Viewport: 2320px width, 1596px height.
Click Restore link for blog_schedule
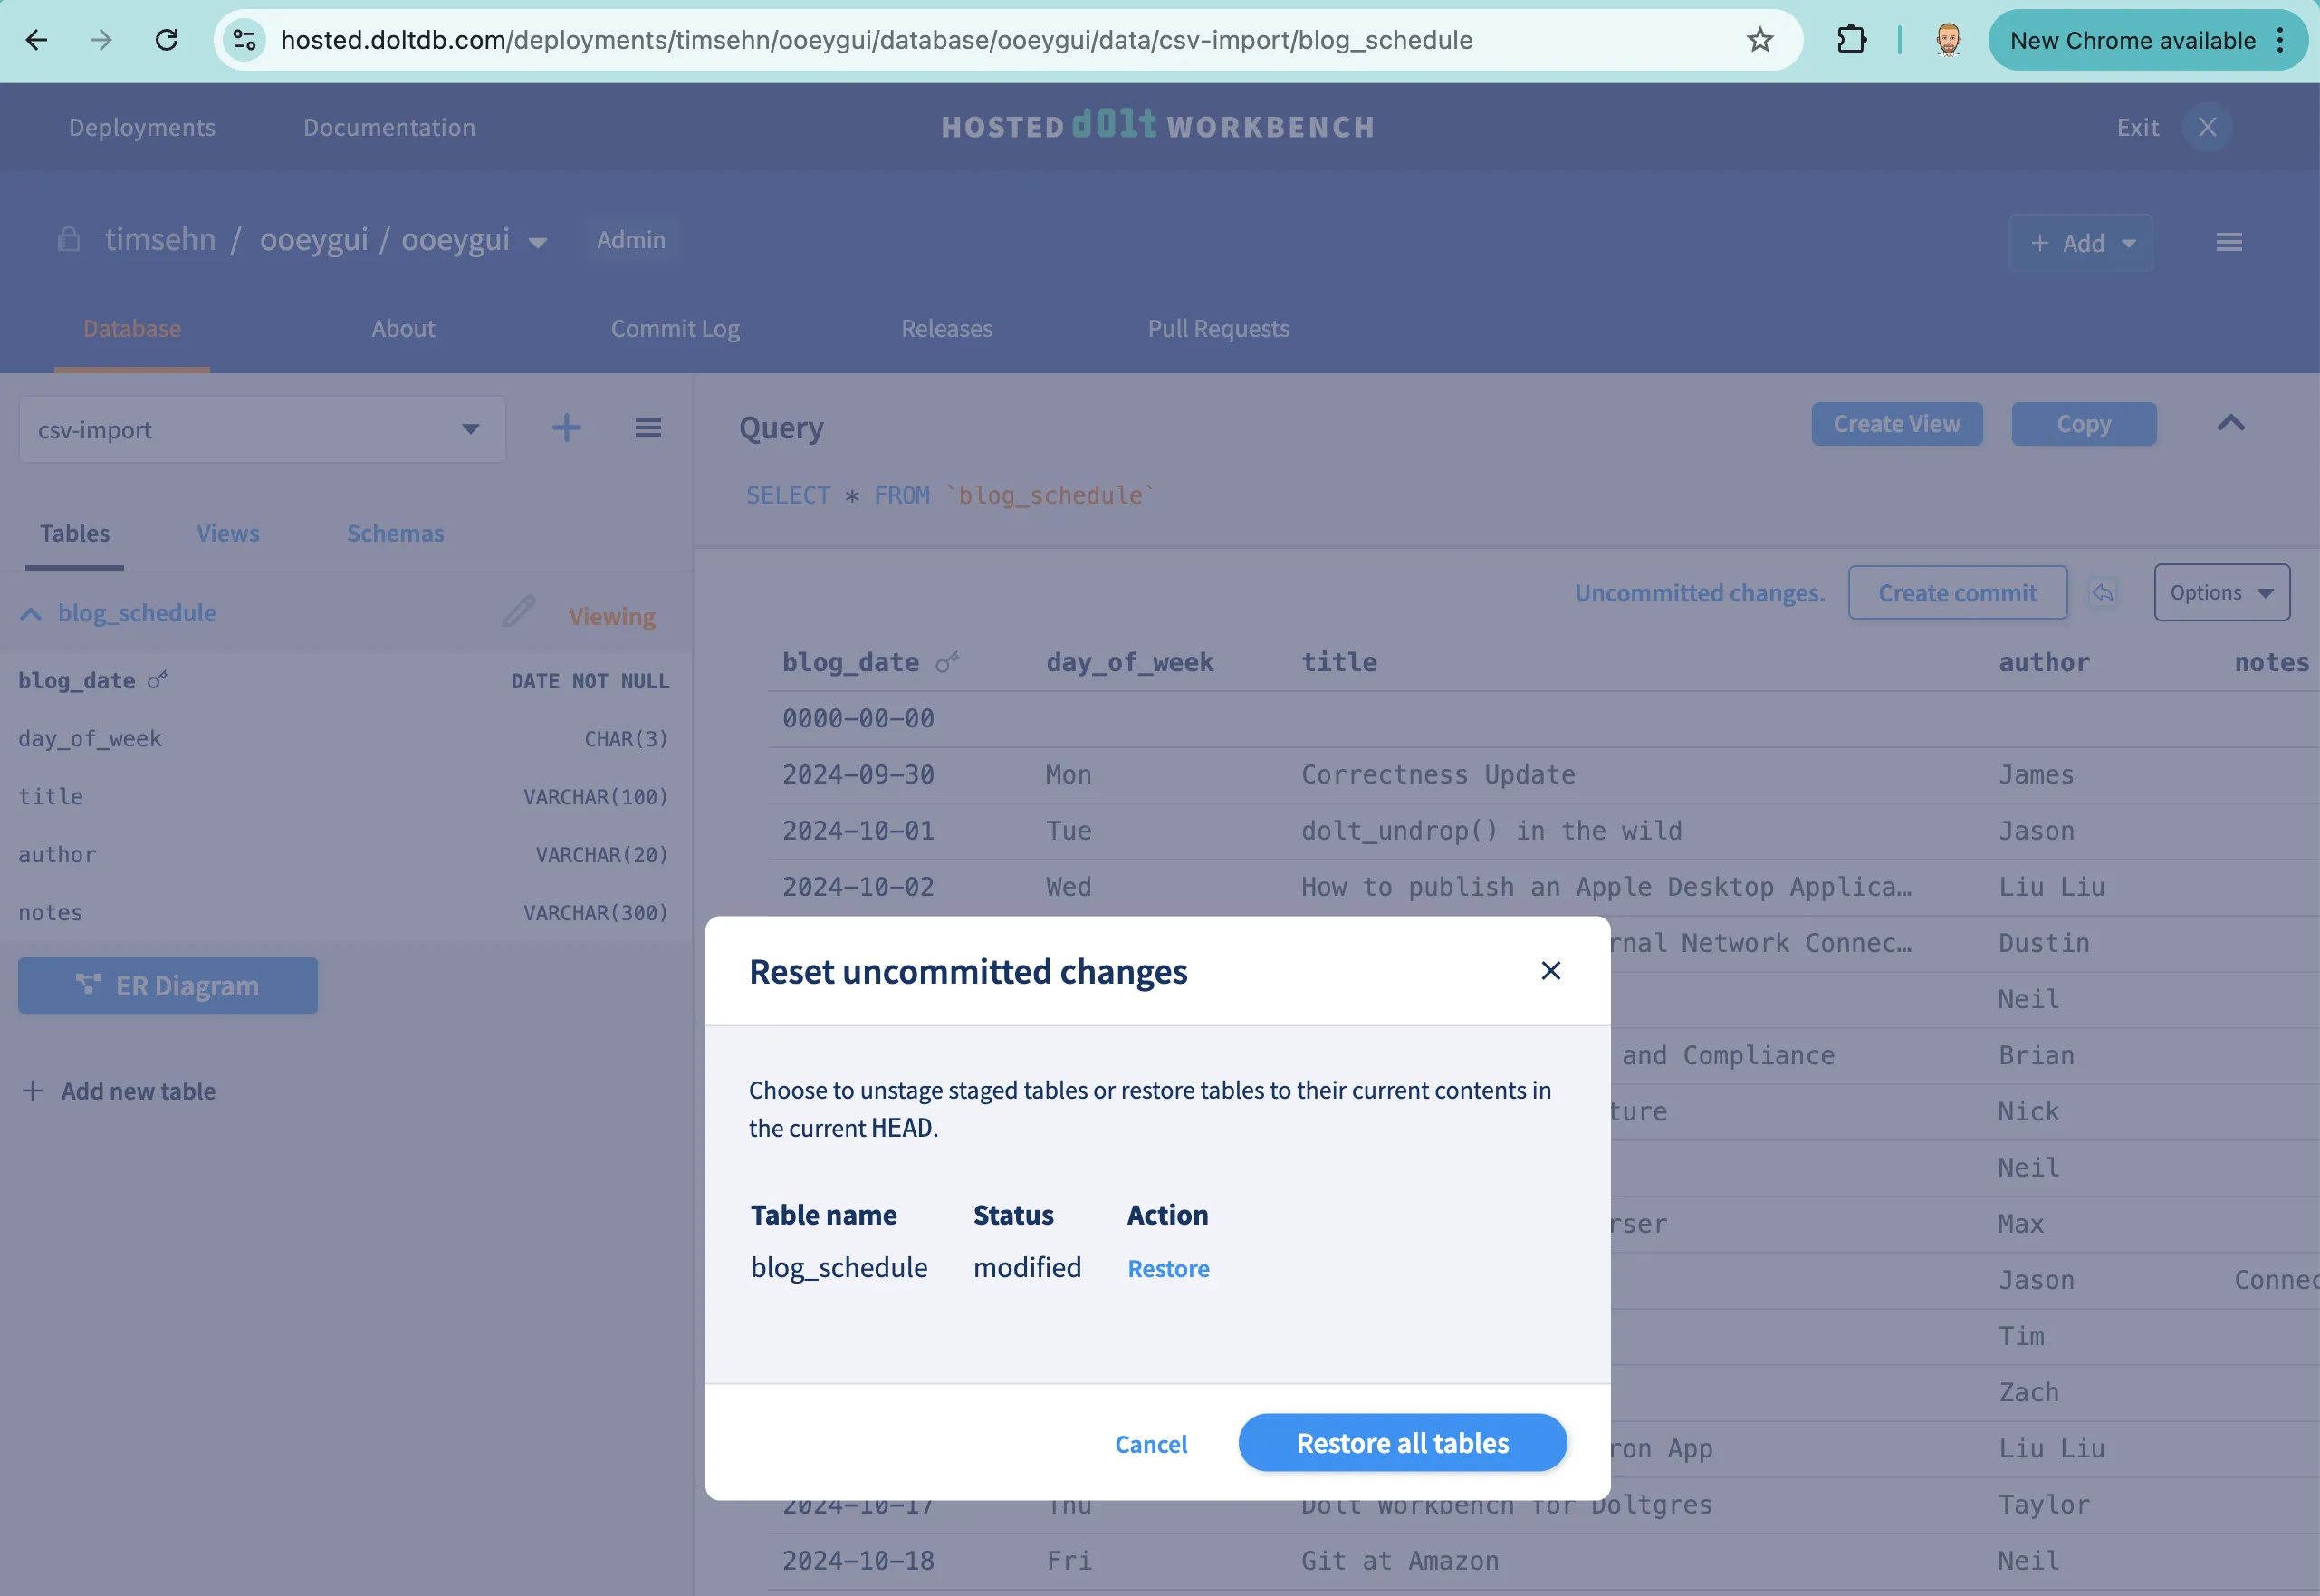pyautogui.click(x=1167, y=1268)
